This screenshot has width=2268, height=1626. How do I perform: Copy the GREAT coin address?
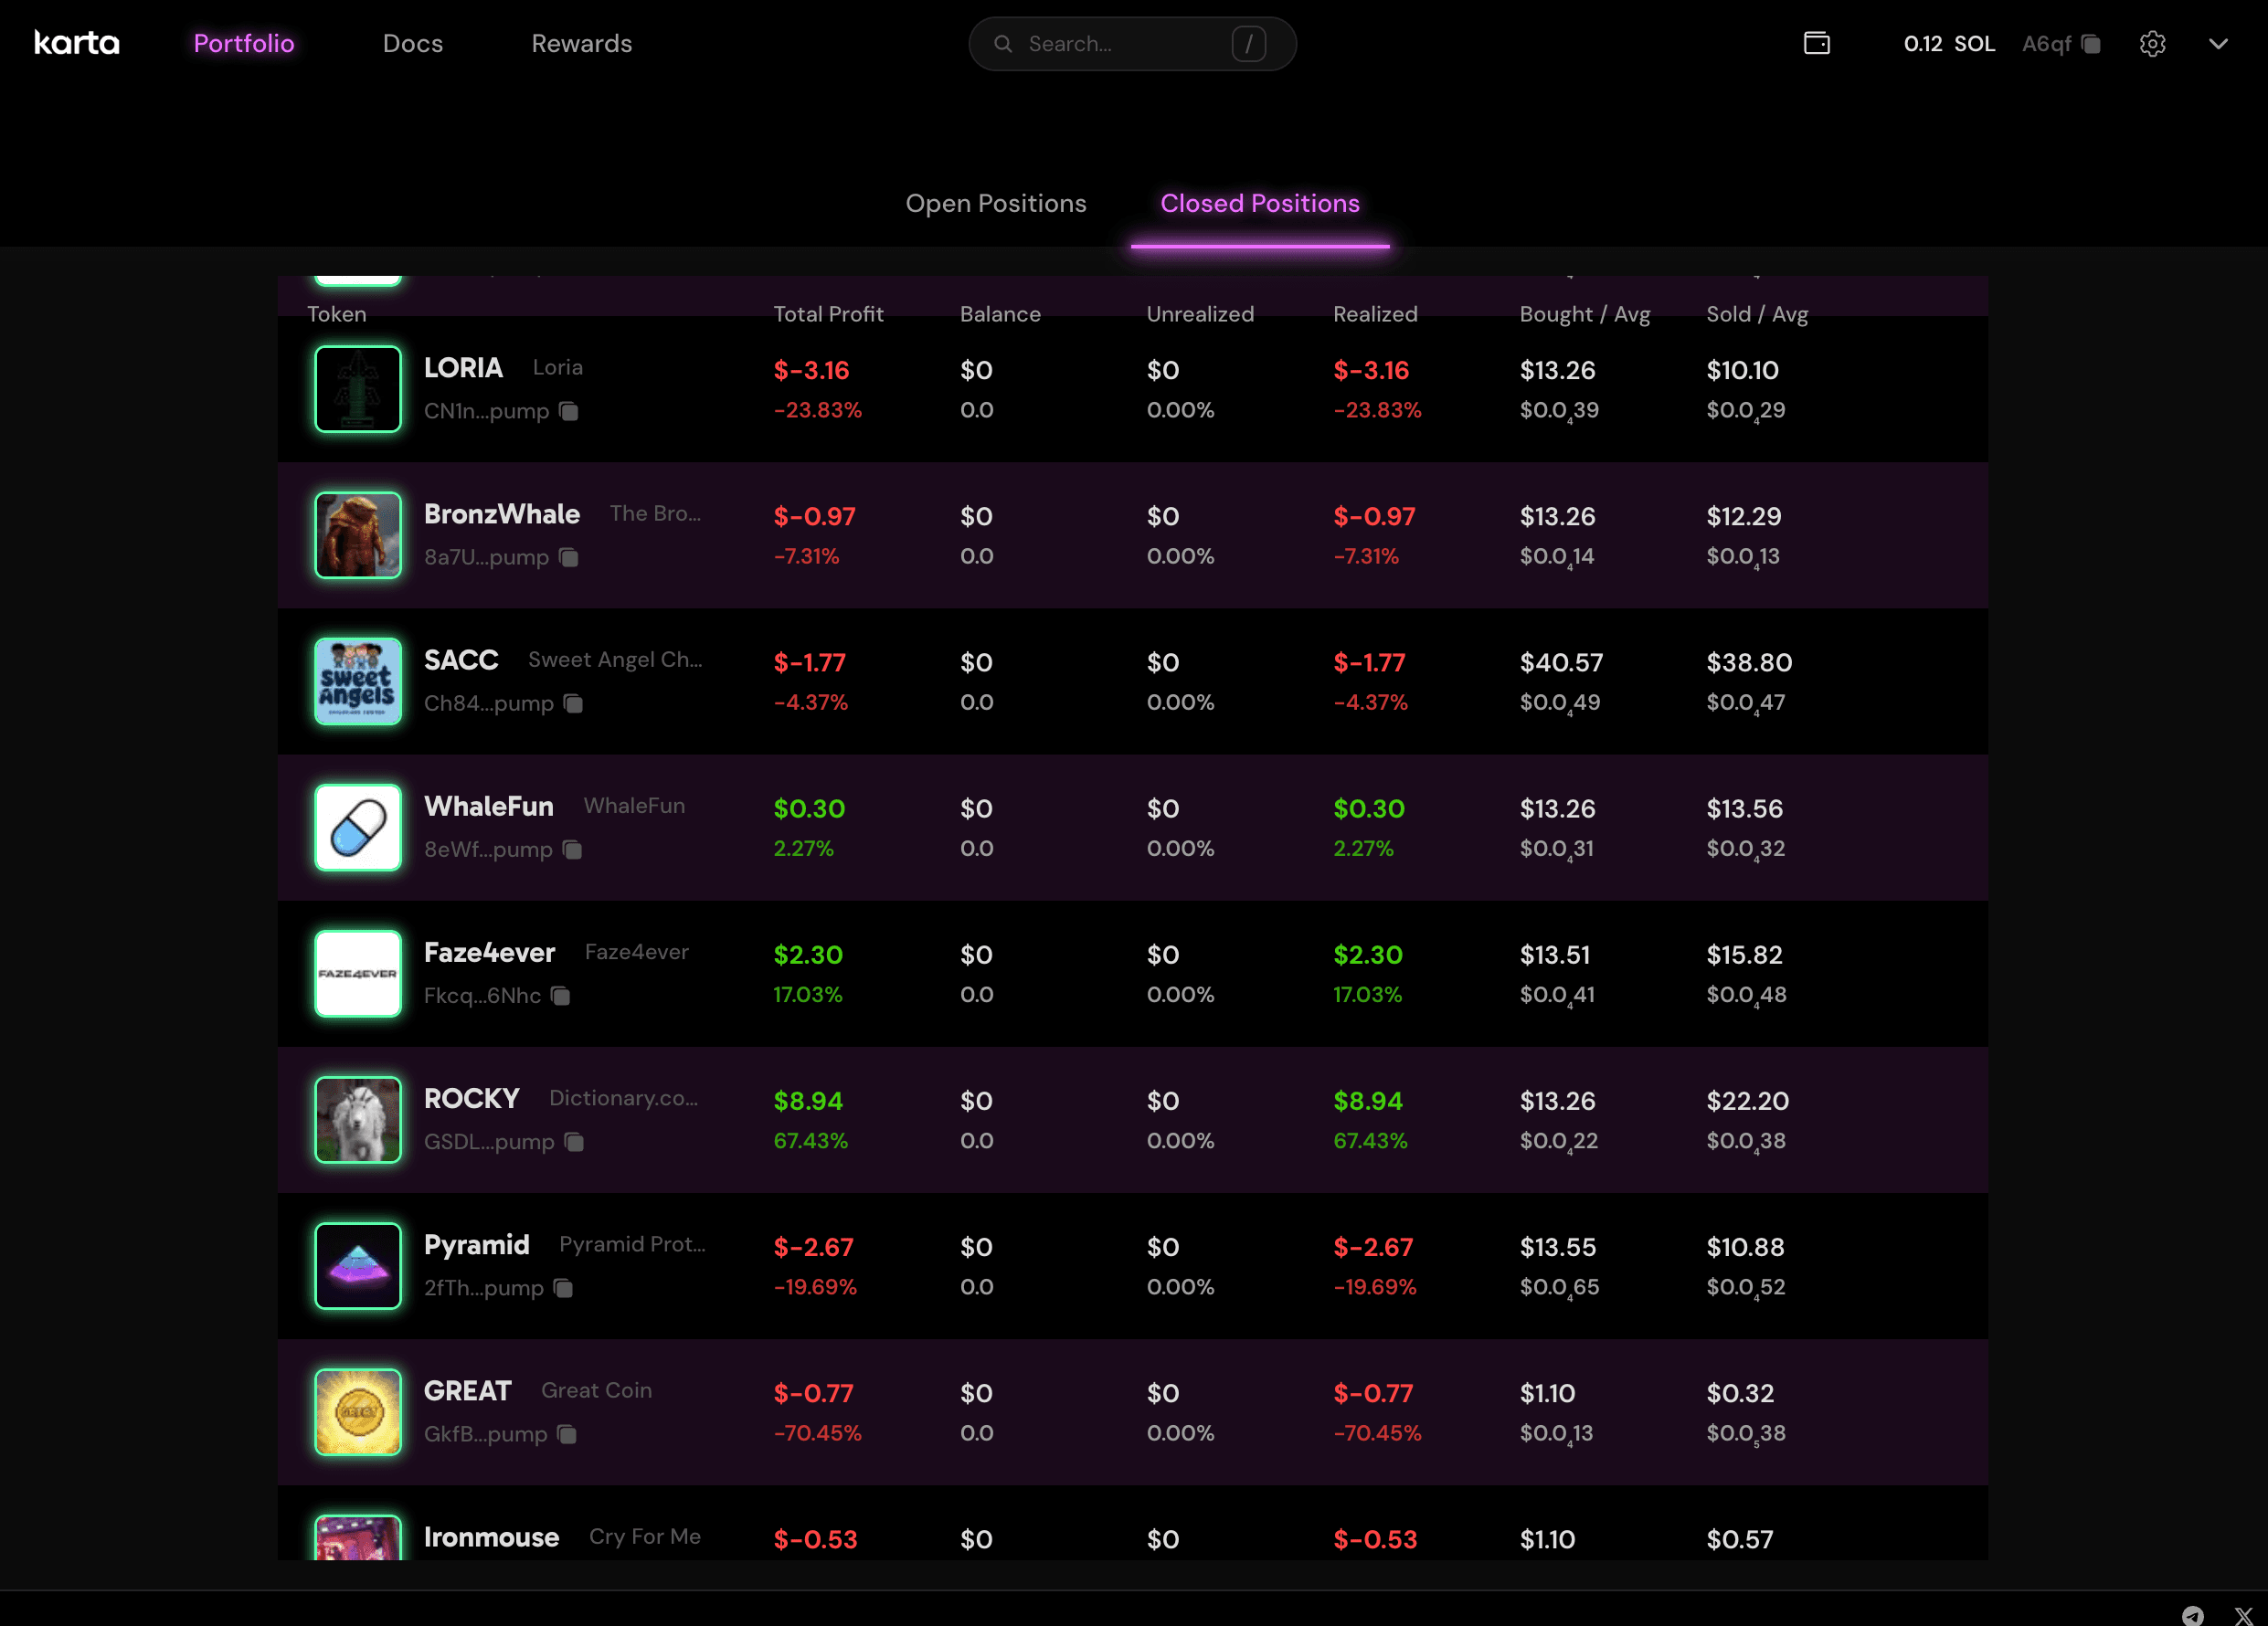coord(567,1434)
